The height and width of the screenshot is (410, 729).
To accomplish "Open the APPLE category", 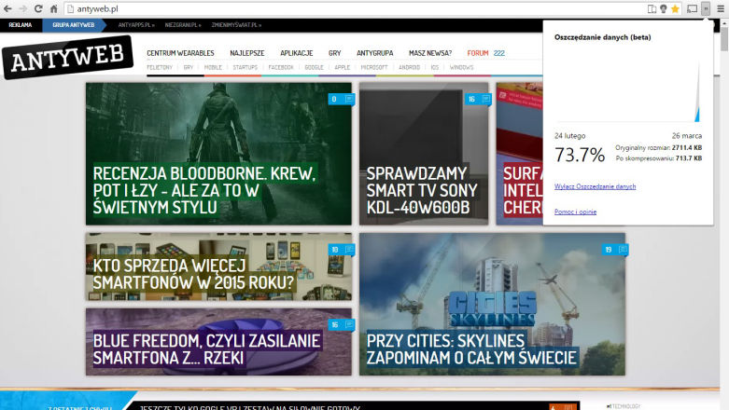I will pos(343,67).
